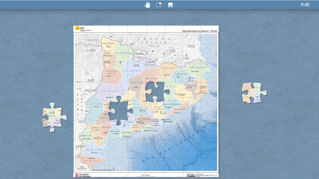Click the MAR MEDITERRANIA label
This screenshot has width=319, height=179.
pyautogui.click(x=174, y=144)
